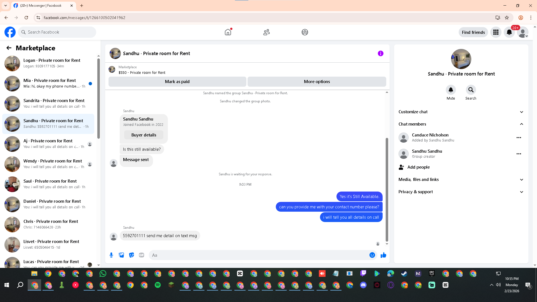The width and height of the screenshot is (537, 302).
Task: Open the sticker picker icon
Action: click(x=131, y=255)
